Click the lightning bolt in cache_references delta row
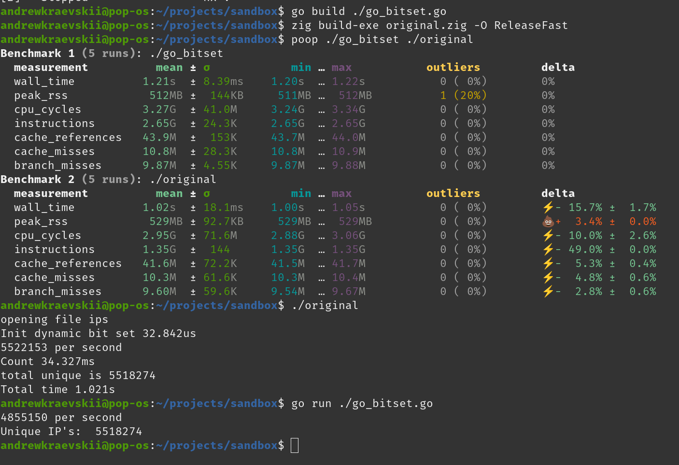 coord(548,264)
